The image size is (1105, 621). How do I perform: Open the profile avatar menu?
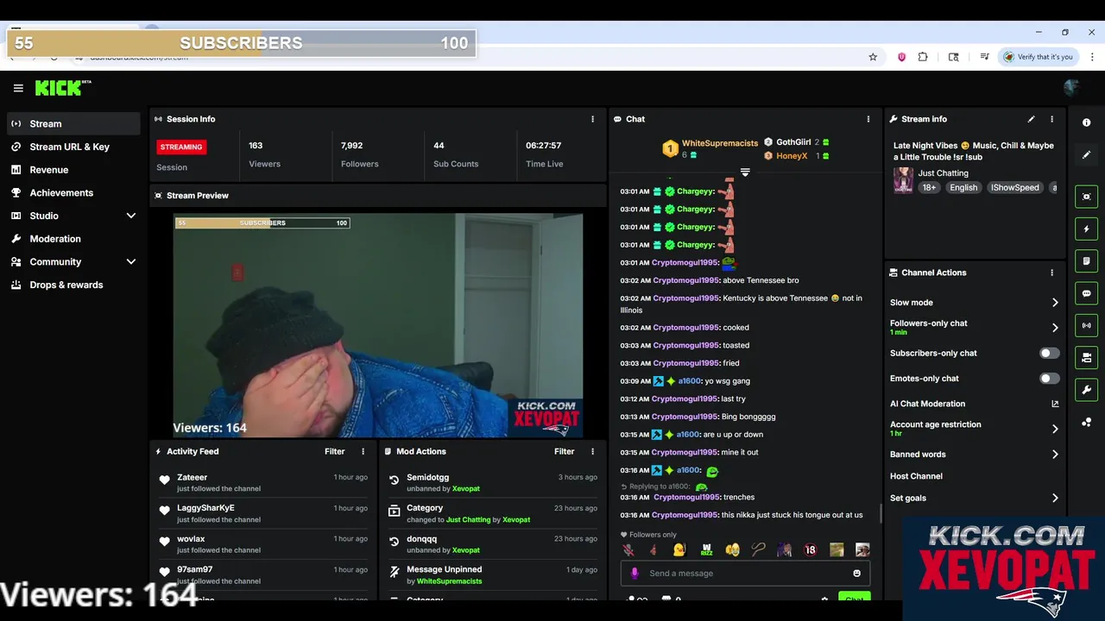tap(1071, 87)
